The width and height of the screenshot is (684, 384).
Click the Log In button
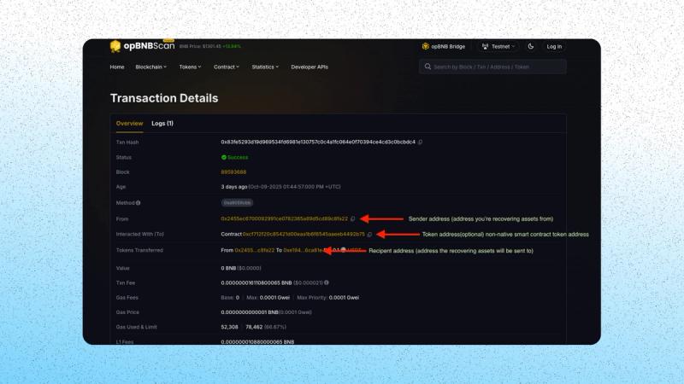click(x=554, y=47)
